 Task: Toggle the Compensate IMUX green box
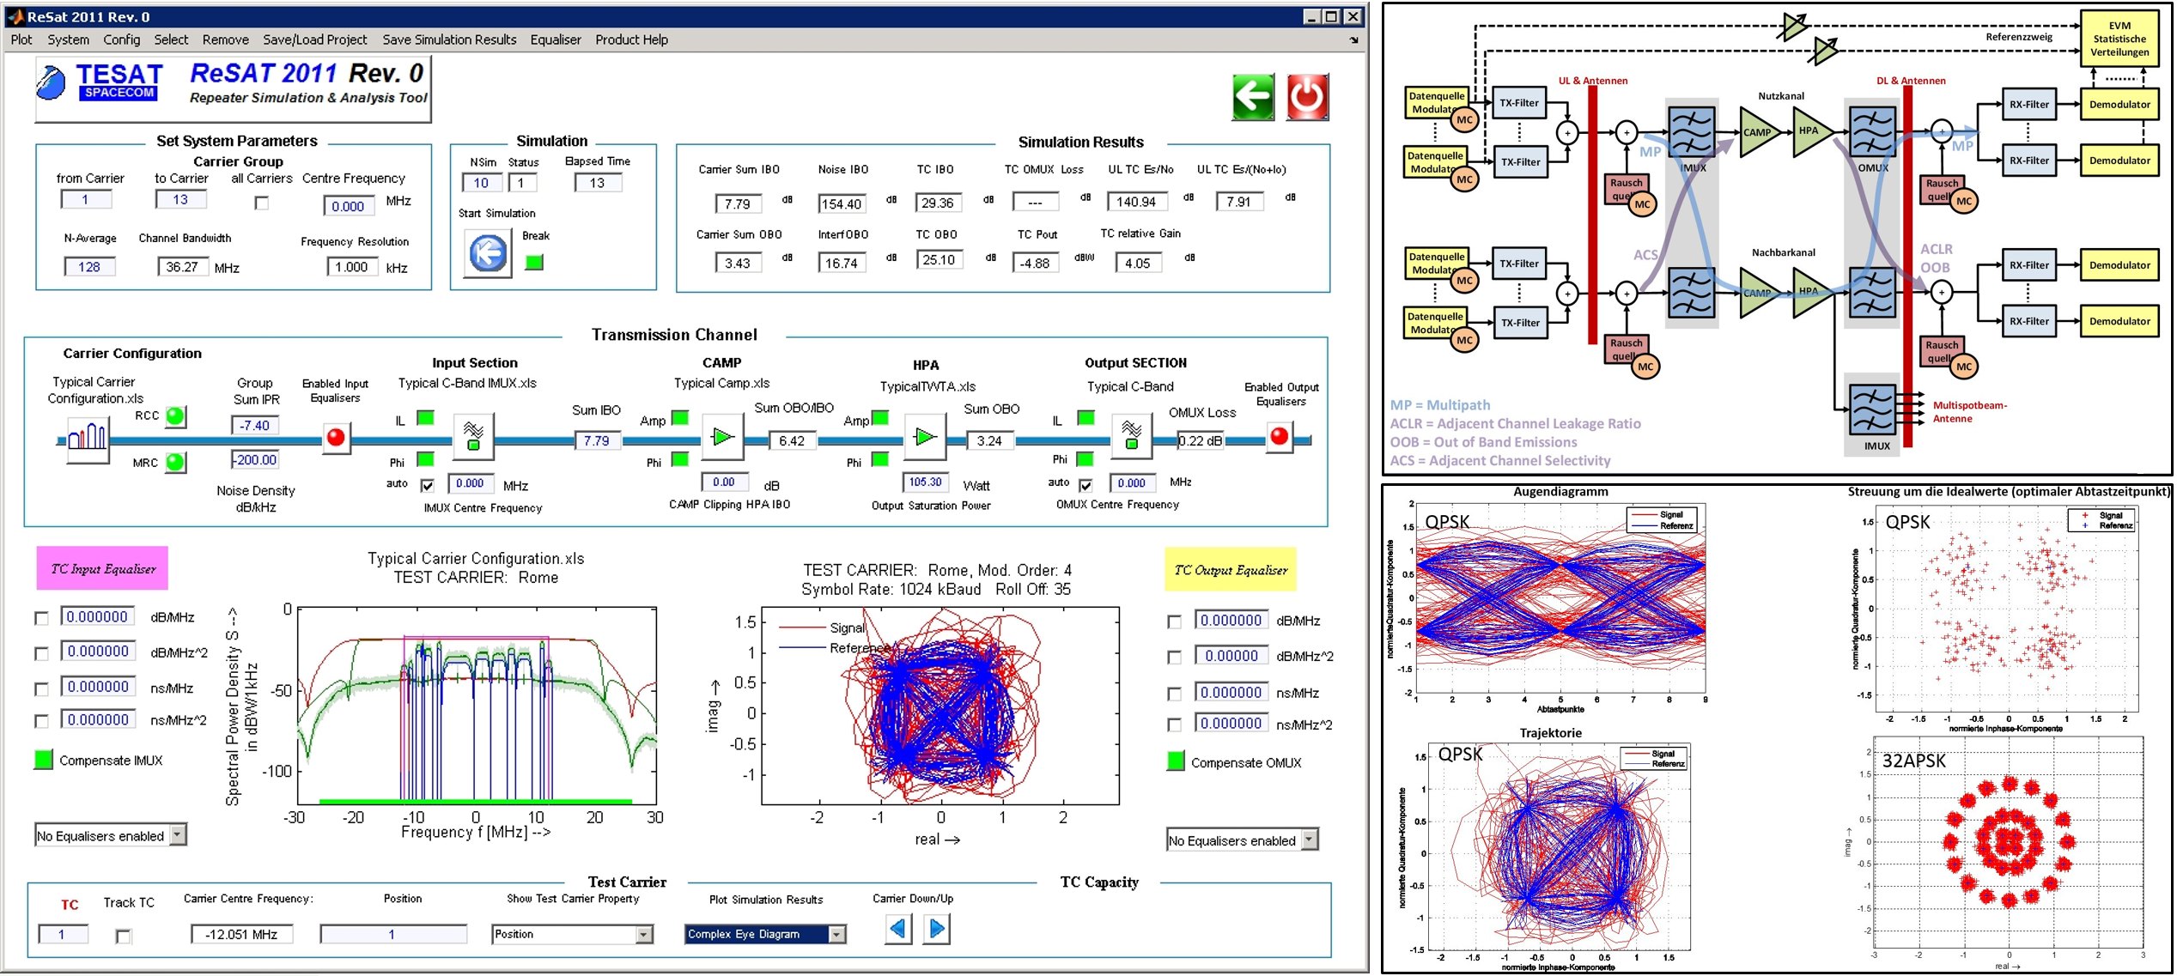[x=43, y=760]
